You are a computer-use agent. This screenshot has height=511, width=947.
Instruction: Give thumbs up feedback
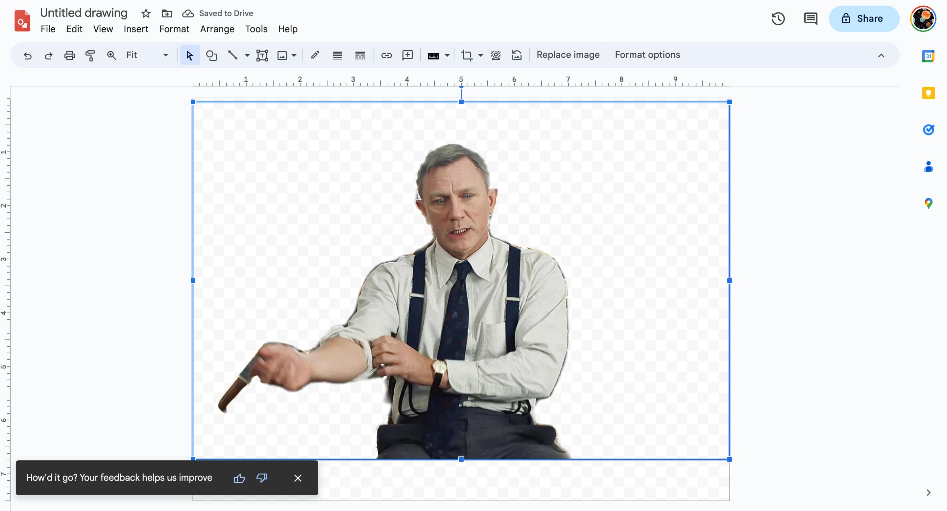239,477
